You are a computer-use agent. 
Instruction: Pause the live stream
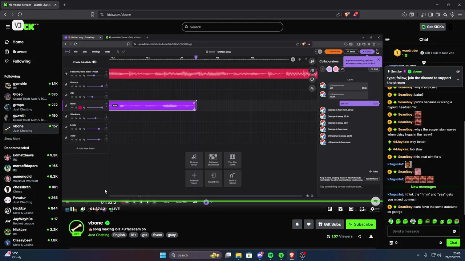[72, 209]
